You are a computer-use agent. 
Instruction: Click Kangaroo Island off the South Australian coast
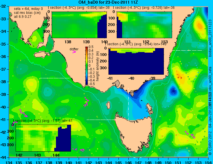42,55
